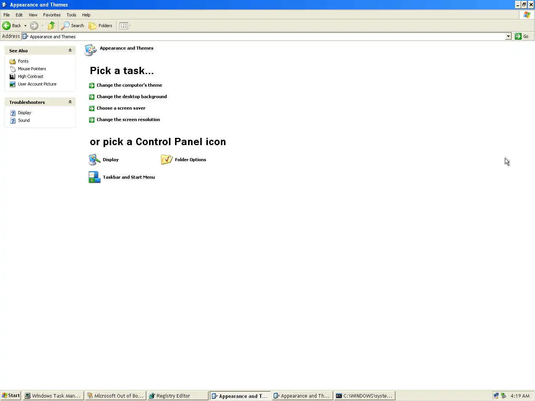Screen dimensions: 535x401
Task: Click inside the Address field
Action: coord(264,36)
